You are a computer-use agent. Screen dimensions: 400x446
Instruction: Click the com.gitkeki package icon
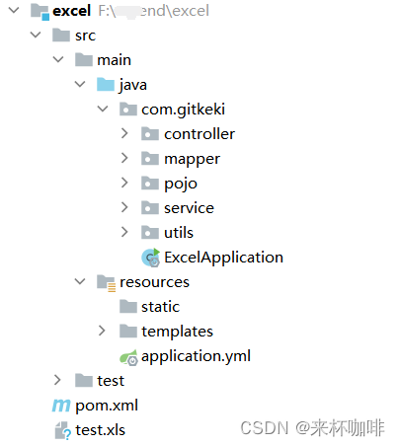[x=128, y=110]
